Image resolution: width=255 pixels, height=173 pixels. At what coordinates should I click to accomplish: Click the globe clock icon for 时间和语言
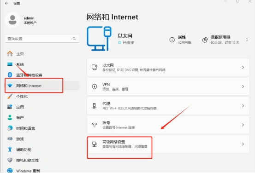pos(10,128)
